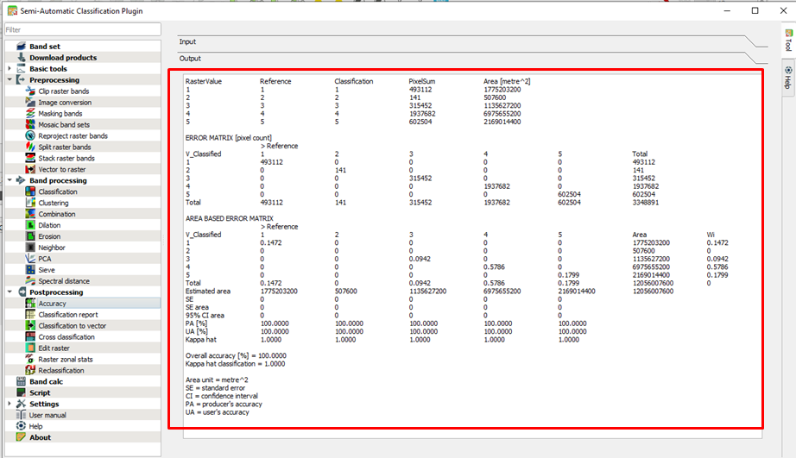Screen dimensions: 796x458
Task: Open the Classification tool icon
Action: [30, 191]
